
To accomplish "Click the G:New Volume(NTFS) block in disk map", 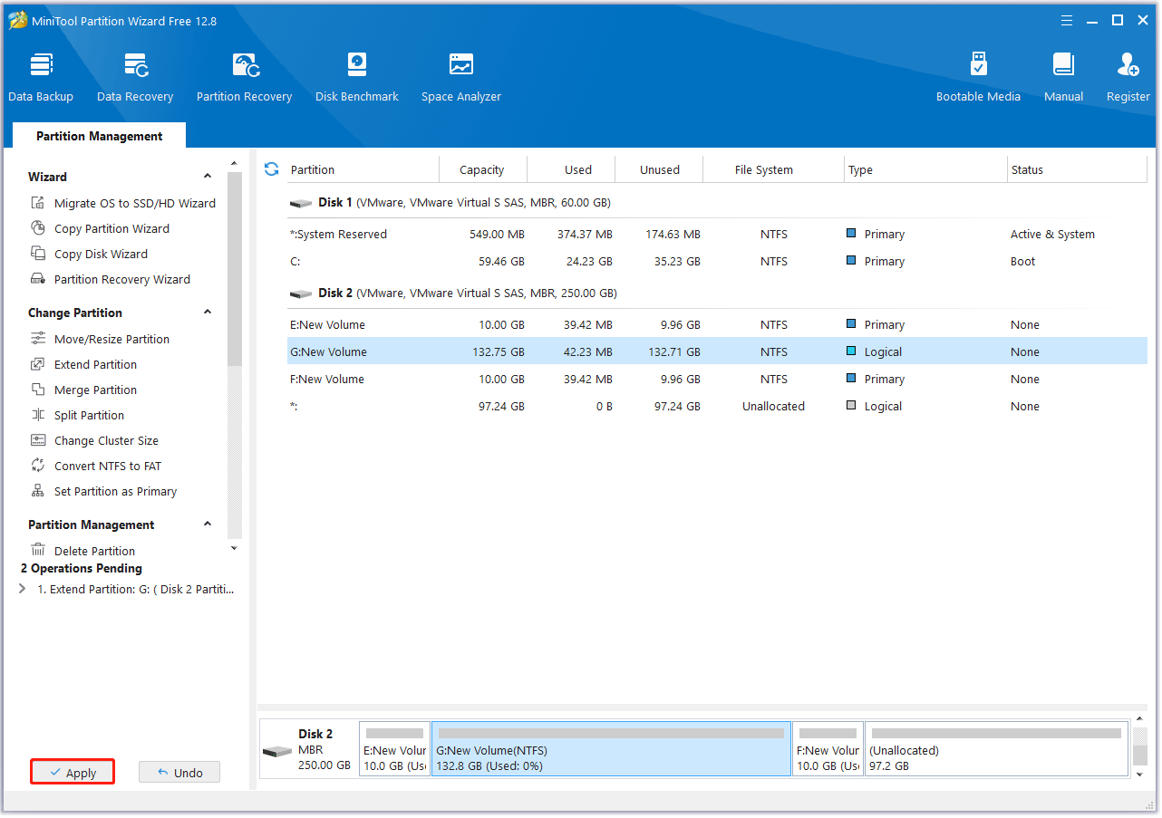I will (611, 749).
